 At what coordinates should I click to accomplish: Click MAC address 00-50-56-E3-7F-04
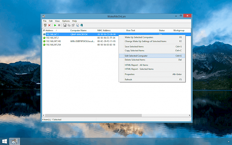click(106, 38)
